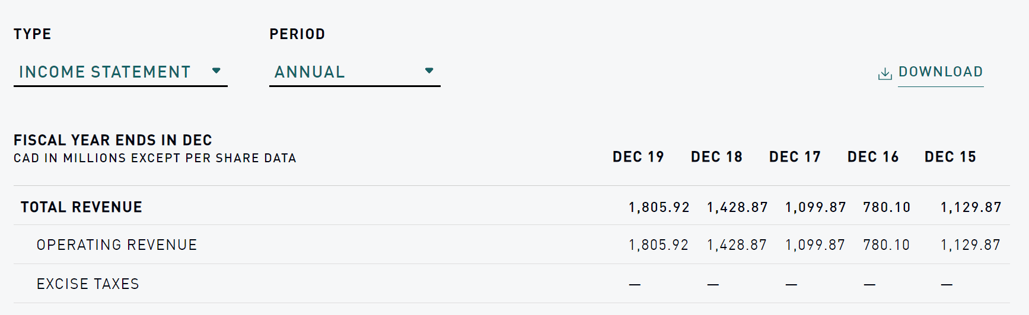The height and width of the screenshot is (315, 1029).
Task: Click the Operating Revenue row label
Action: (x=117, y=245)
